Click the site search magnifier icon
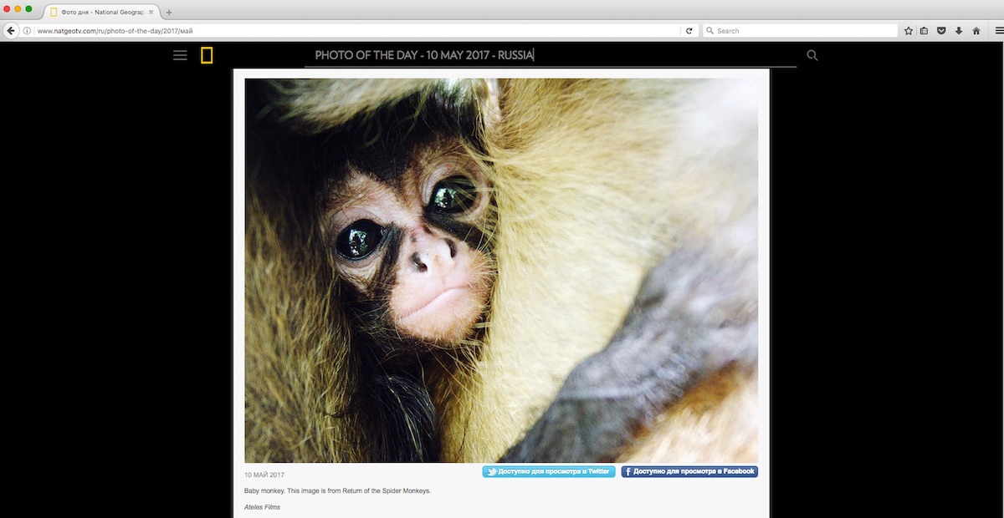1004x518 pixels. tap(812, 56)
